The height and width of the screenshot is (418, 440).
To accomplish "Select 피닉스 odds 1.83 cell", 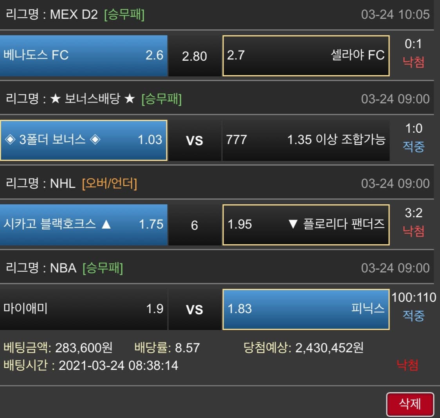I will [306, 309].
